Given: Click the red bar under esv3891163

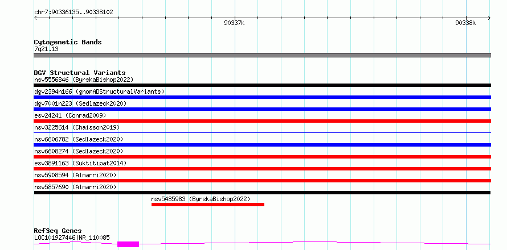Looking at the screenshot, I should coord(262,169).
